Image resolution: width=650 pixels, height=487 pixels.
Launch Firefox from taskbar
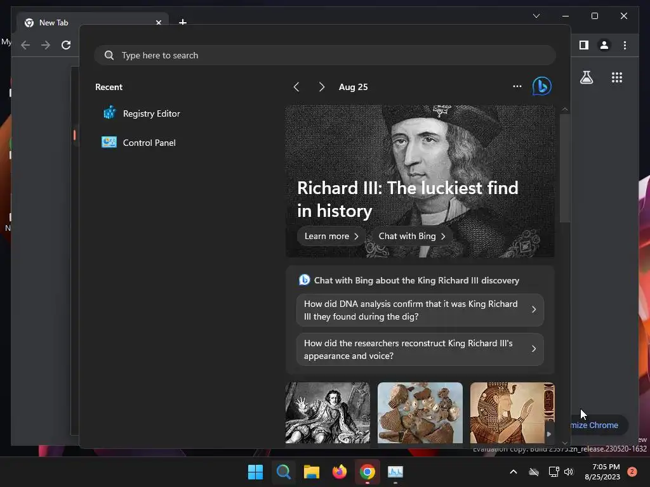coord(340,472)
